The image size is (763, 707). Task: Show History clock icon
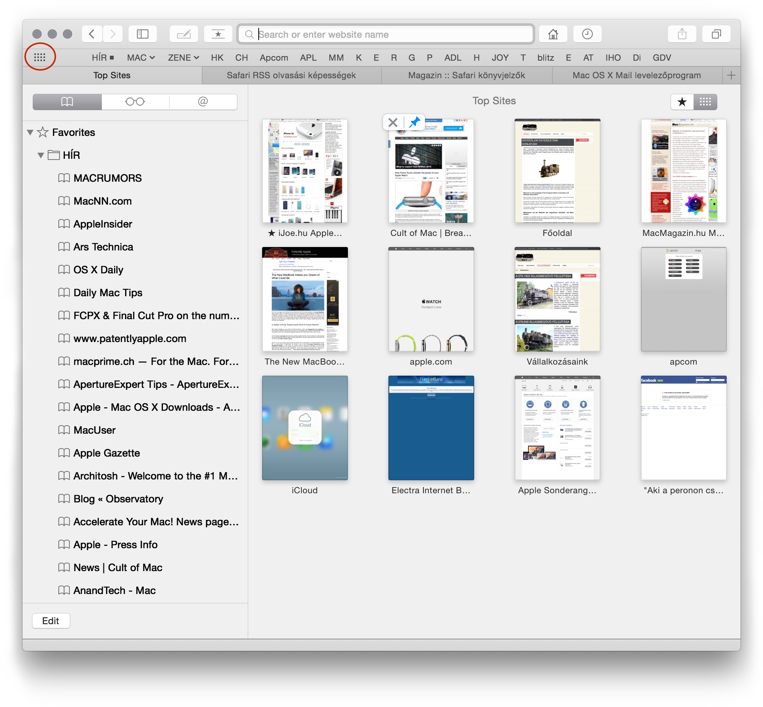tap(587, 34)
